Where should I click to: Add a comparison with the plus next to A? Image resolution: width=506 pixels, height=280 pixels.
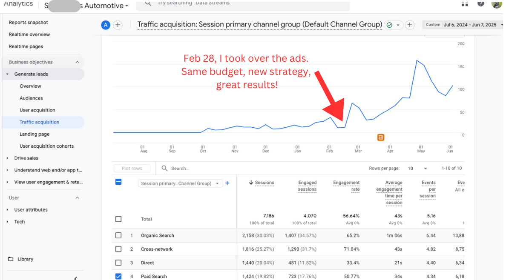pos(118,25)
